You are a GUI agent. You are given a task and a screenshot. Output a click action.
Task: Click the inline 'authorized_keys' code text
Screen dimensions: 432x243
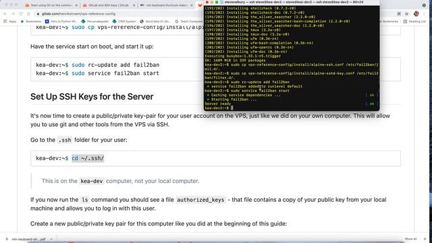tap(200, 200)
